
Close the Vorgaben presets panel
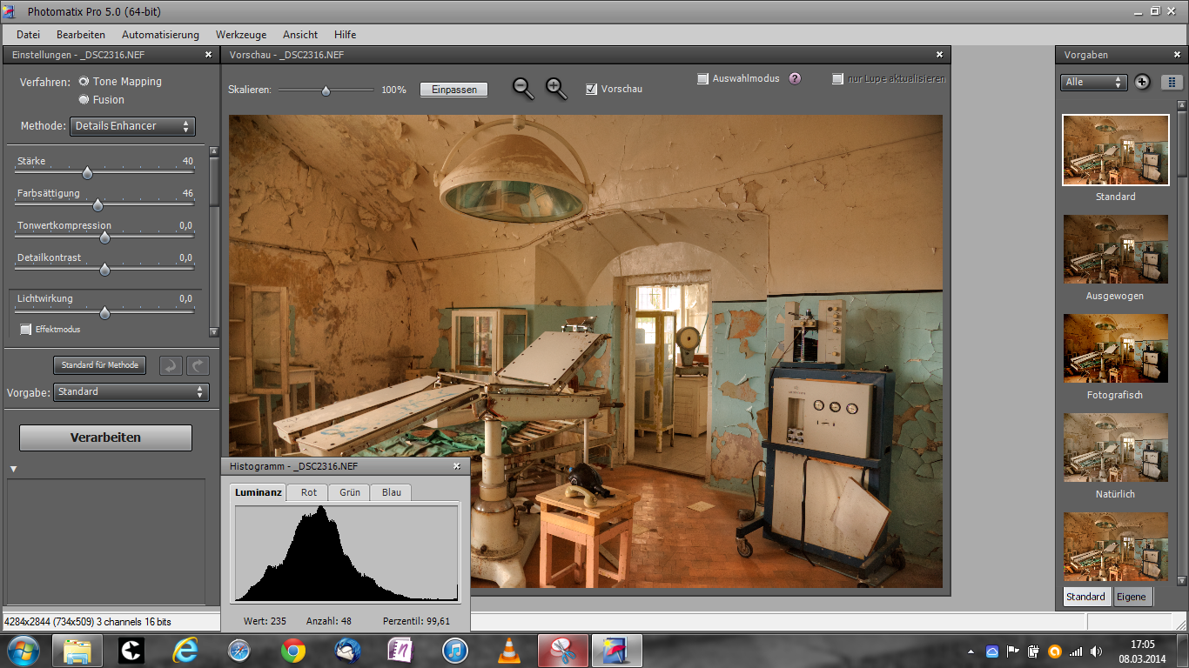[x=1177, y=54]
